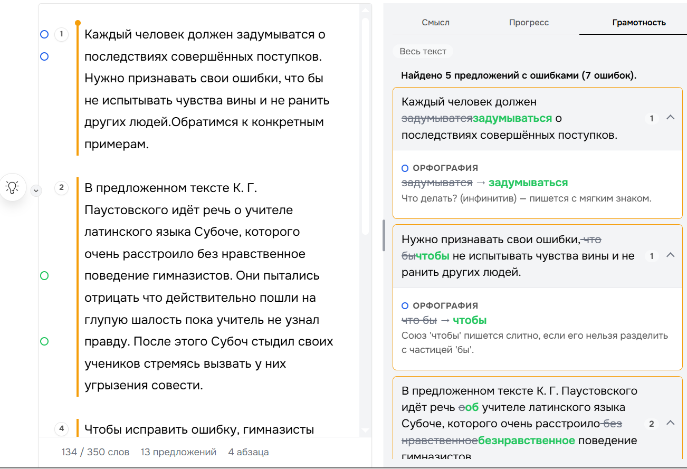The image size is (687, 469).
Task: Click the blue circle beside first ОРФОГРАФИЯ label
Action: point(405,168)
